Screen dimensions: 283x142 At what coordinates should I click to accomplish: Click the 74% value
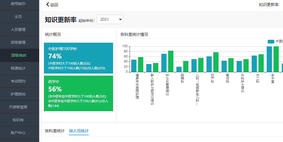[55, 56]
